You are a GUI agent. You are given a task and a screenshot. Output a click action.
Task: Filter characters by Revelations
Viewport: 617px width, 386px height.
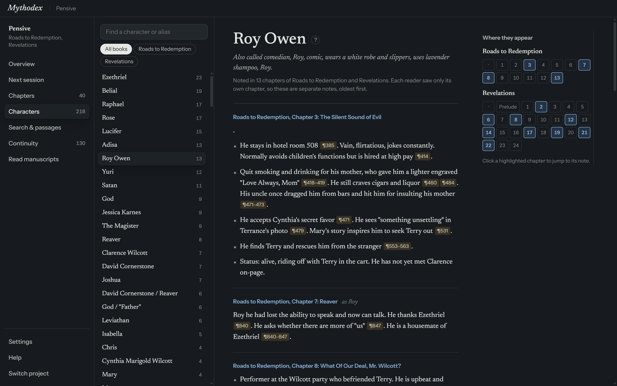[119, 61]
